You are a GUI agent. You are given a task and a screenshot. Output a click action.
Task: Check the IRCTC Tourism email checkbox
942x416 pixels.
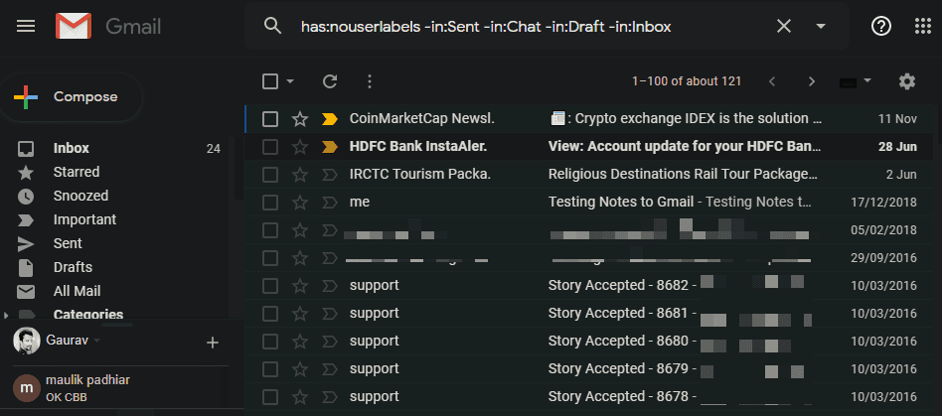270,175
